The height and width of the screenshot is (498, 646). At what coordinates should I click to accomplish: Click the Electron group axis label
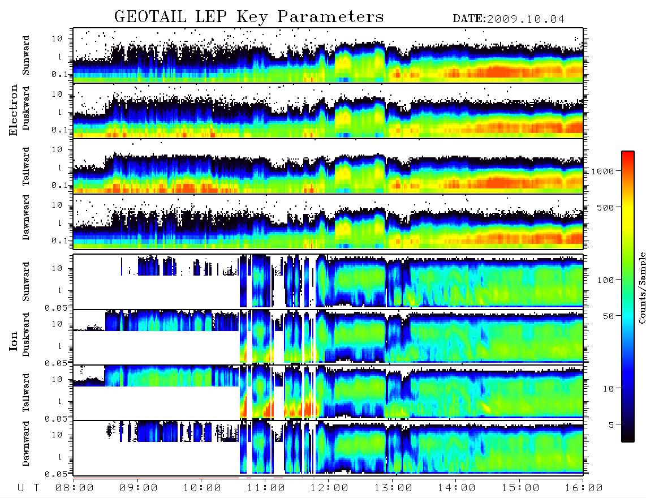(14, 110)
